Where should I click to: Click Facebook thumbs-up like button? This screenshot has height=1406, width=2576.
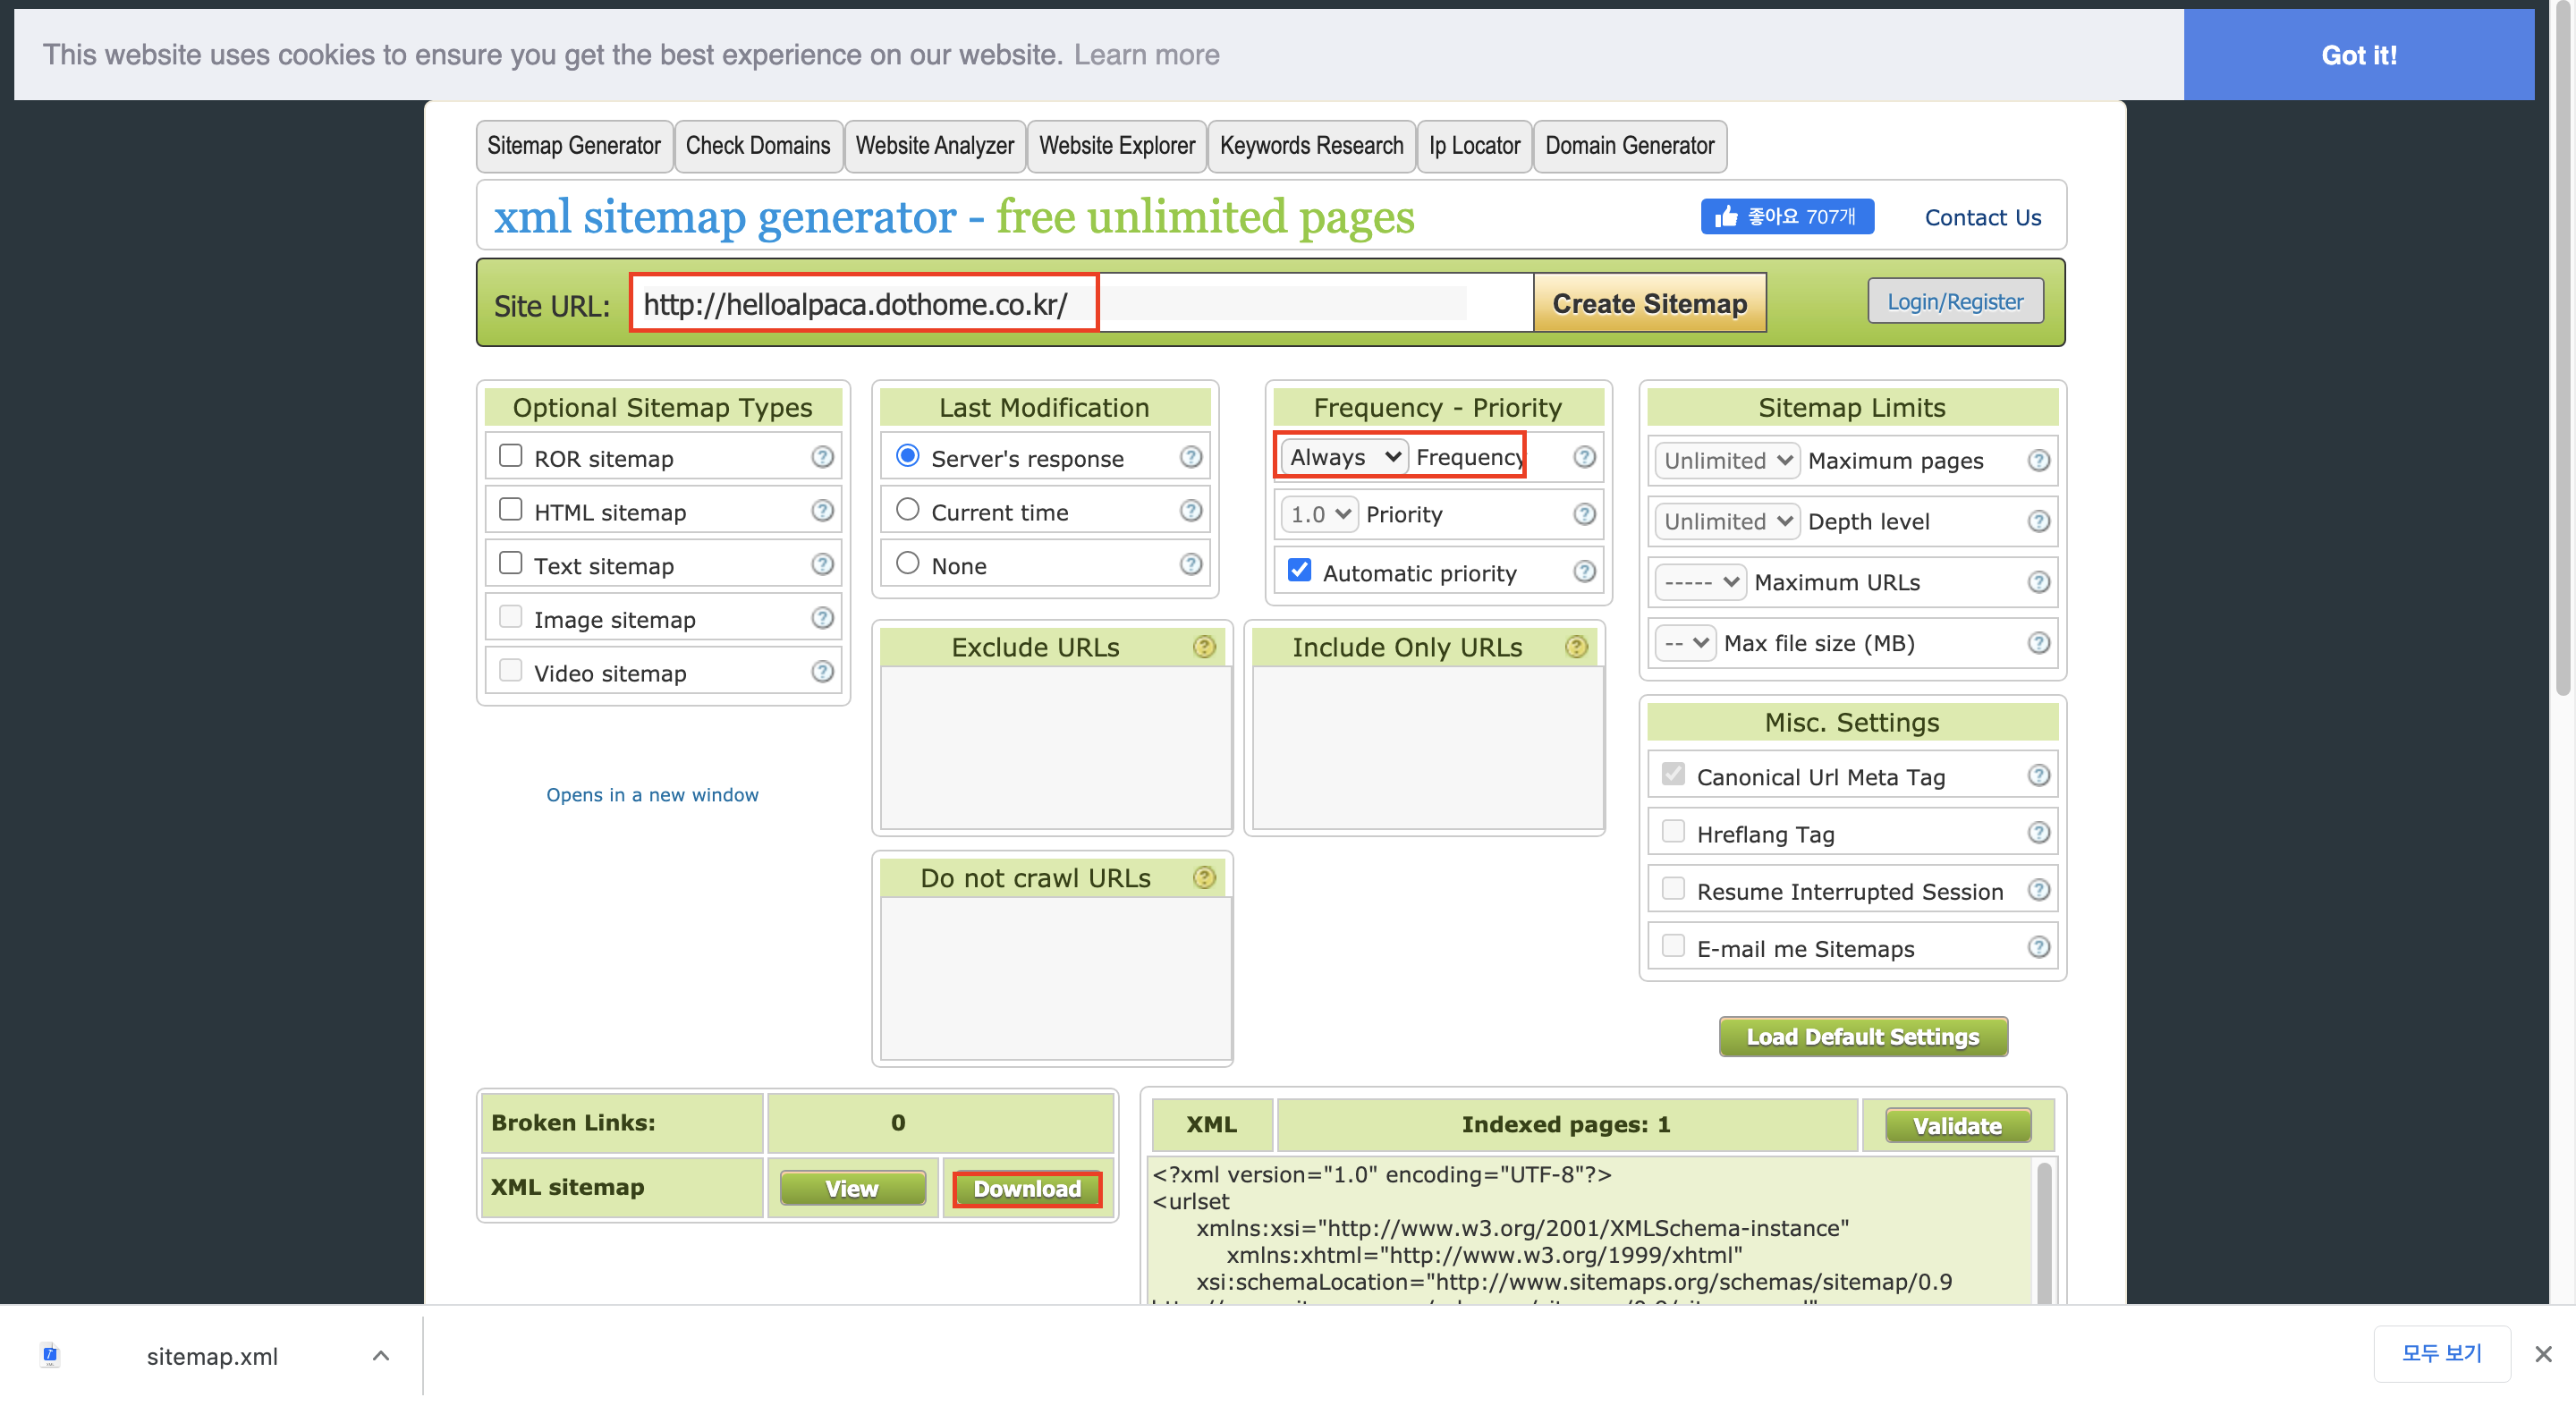pos(1787,216)
